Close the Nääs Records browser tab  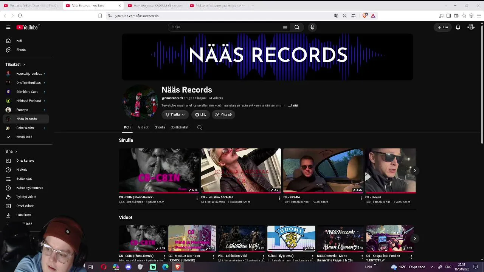pyautogui.click(x=119, y=6)
